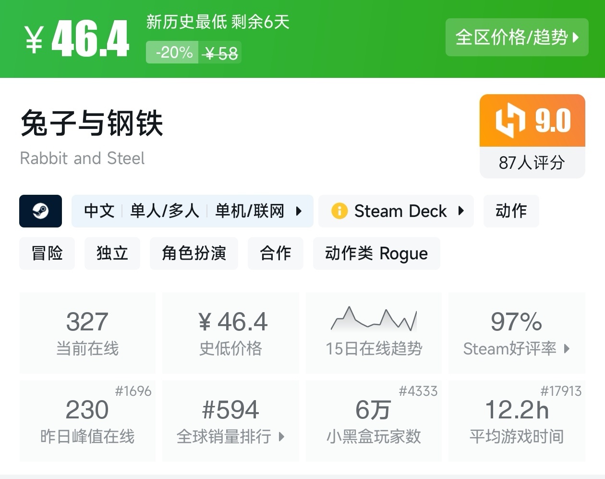Screen dimensions: 605x479
Task: Click the 当前在线 327 stat tile
Action: pyautogui.click(x=87, y=333)
